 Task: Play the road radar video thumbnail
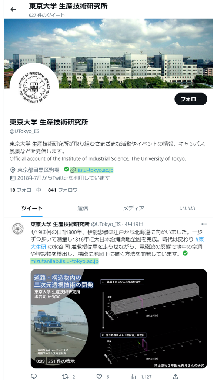119,319
